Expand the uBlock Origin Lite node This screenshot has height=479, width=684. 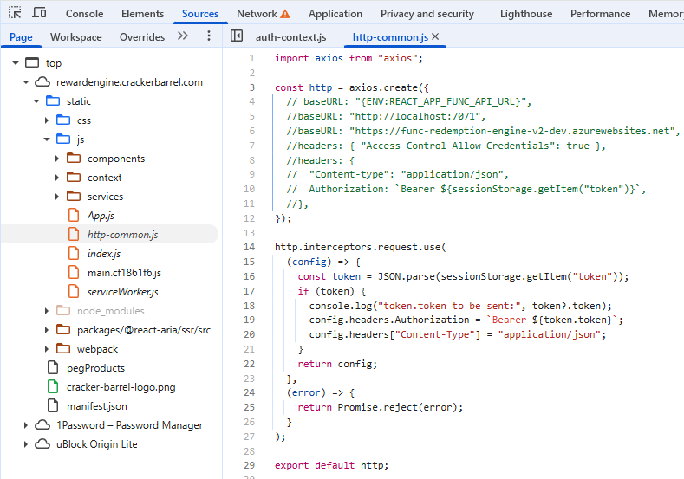pos(26,444)
